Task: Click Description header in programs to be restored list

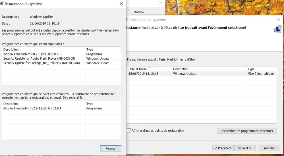Action: [44, 104]
